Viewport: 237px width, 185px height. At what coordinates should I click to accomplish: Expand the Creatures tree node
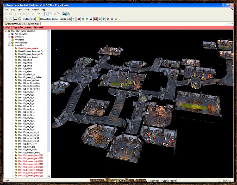point(9,37)
